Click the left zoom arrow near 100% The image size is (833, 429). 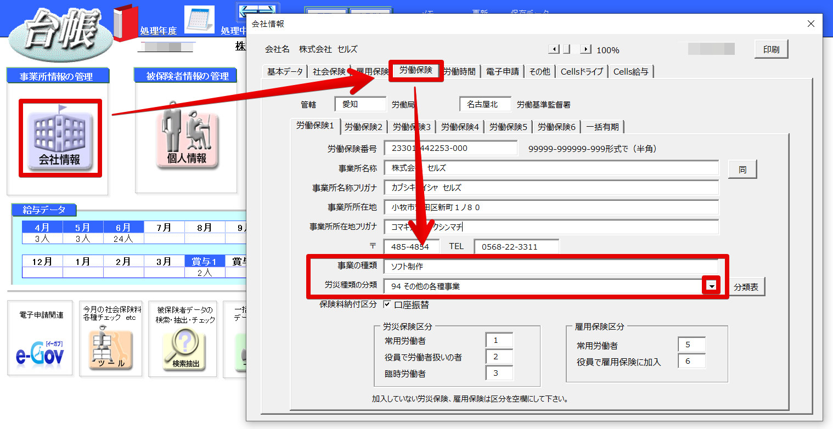[x=554, y=49]
